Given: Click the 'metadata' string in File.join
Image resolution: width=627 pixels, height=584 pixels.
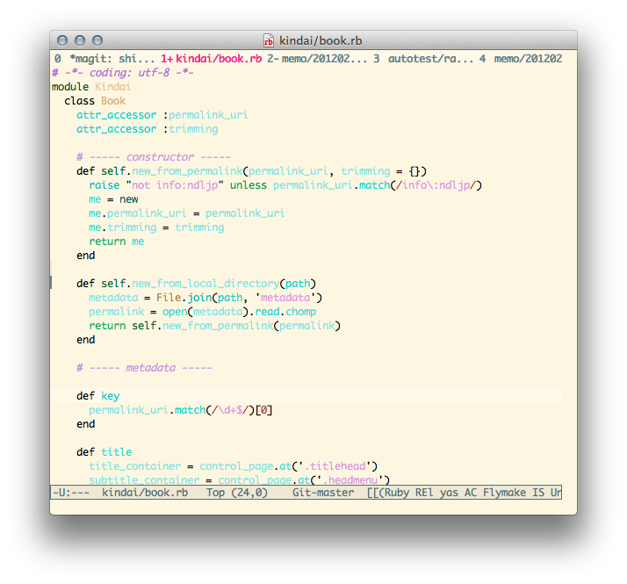Looking at the screenshot, I should [x=285, y=298].
